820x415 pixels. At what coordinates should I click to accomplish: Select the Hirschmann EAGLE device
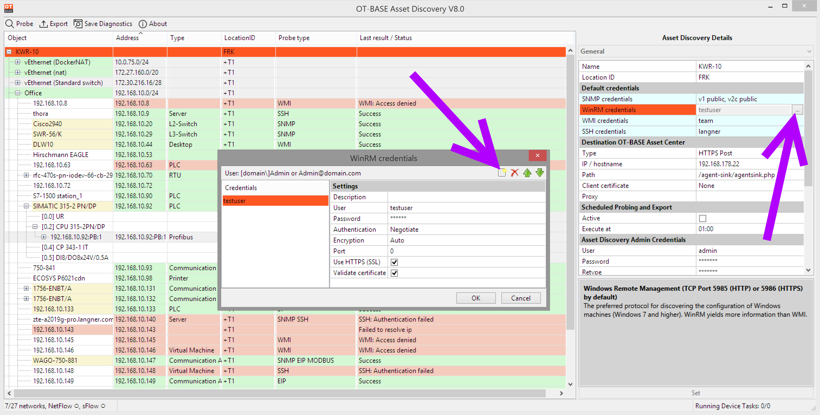coord(60,155)
